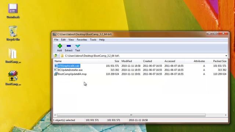Click horizontal scrollbar right arrow

point(226,115)
